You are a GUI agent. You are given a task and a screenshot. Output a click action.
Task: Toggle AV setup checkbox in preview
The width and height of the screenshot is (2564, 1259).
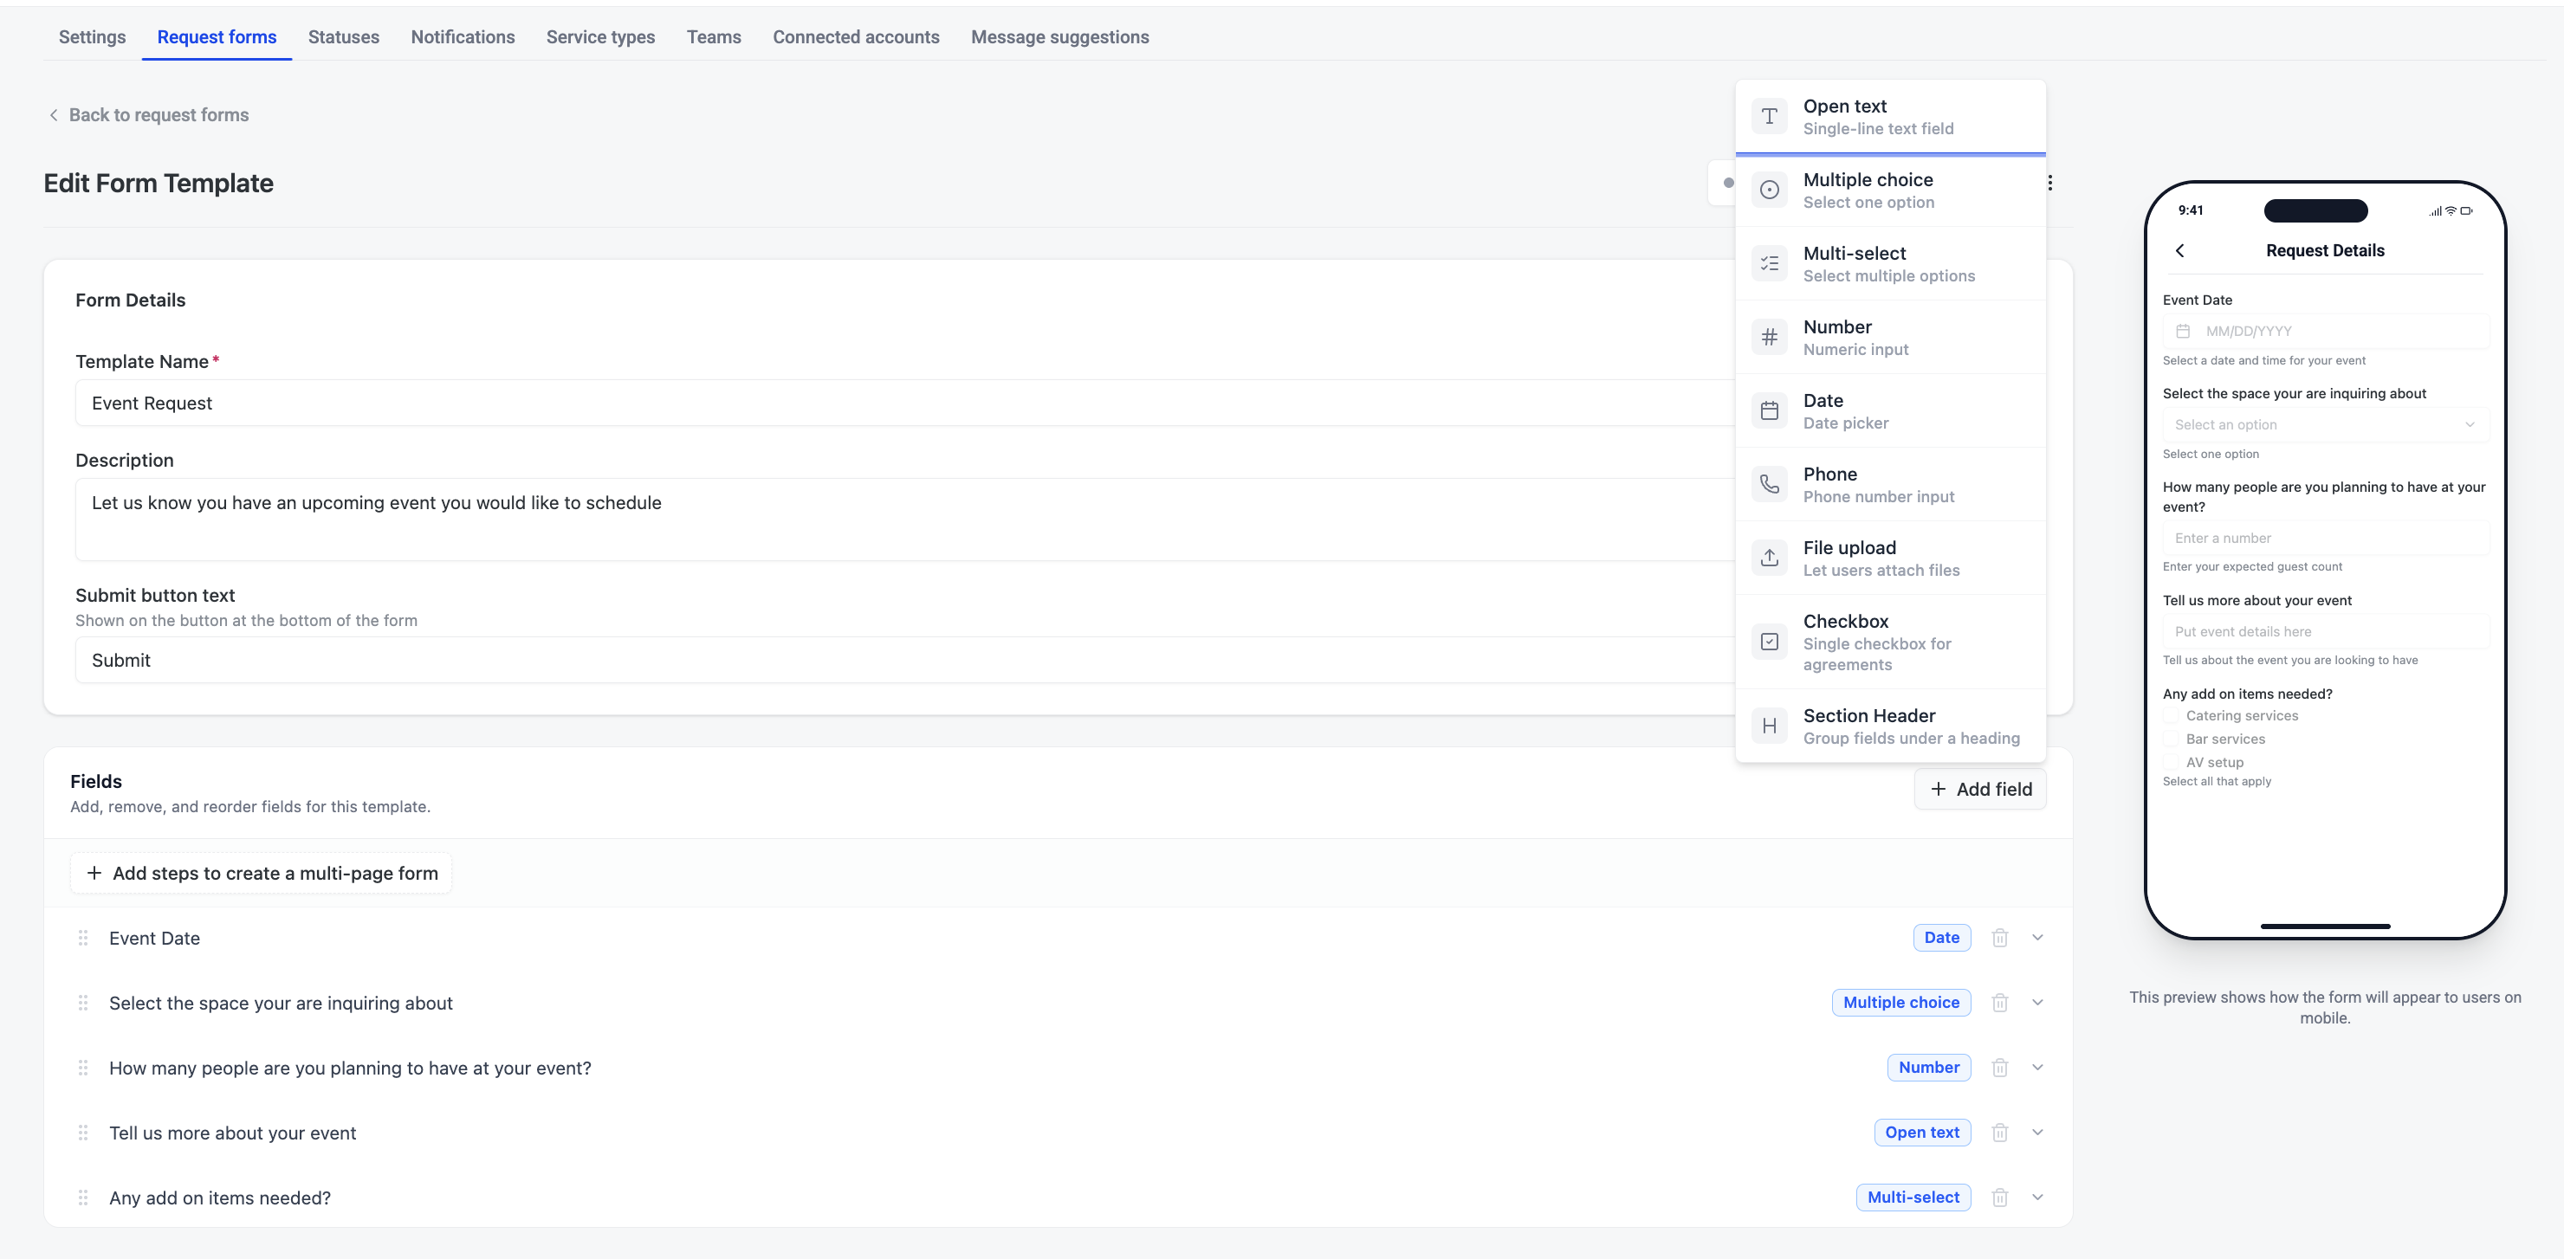click(x=2171, y=762)
